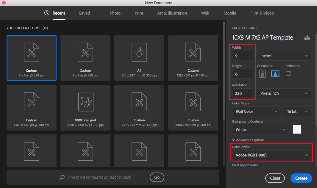Open the Print tab
317x188 pixels.
(139, 13)
